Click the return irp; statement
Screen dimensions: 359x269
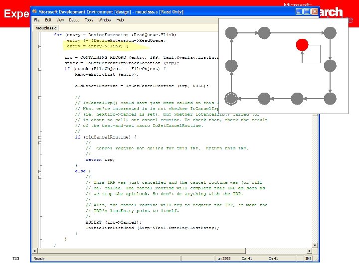click(x=100, y=160)
